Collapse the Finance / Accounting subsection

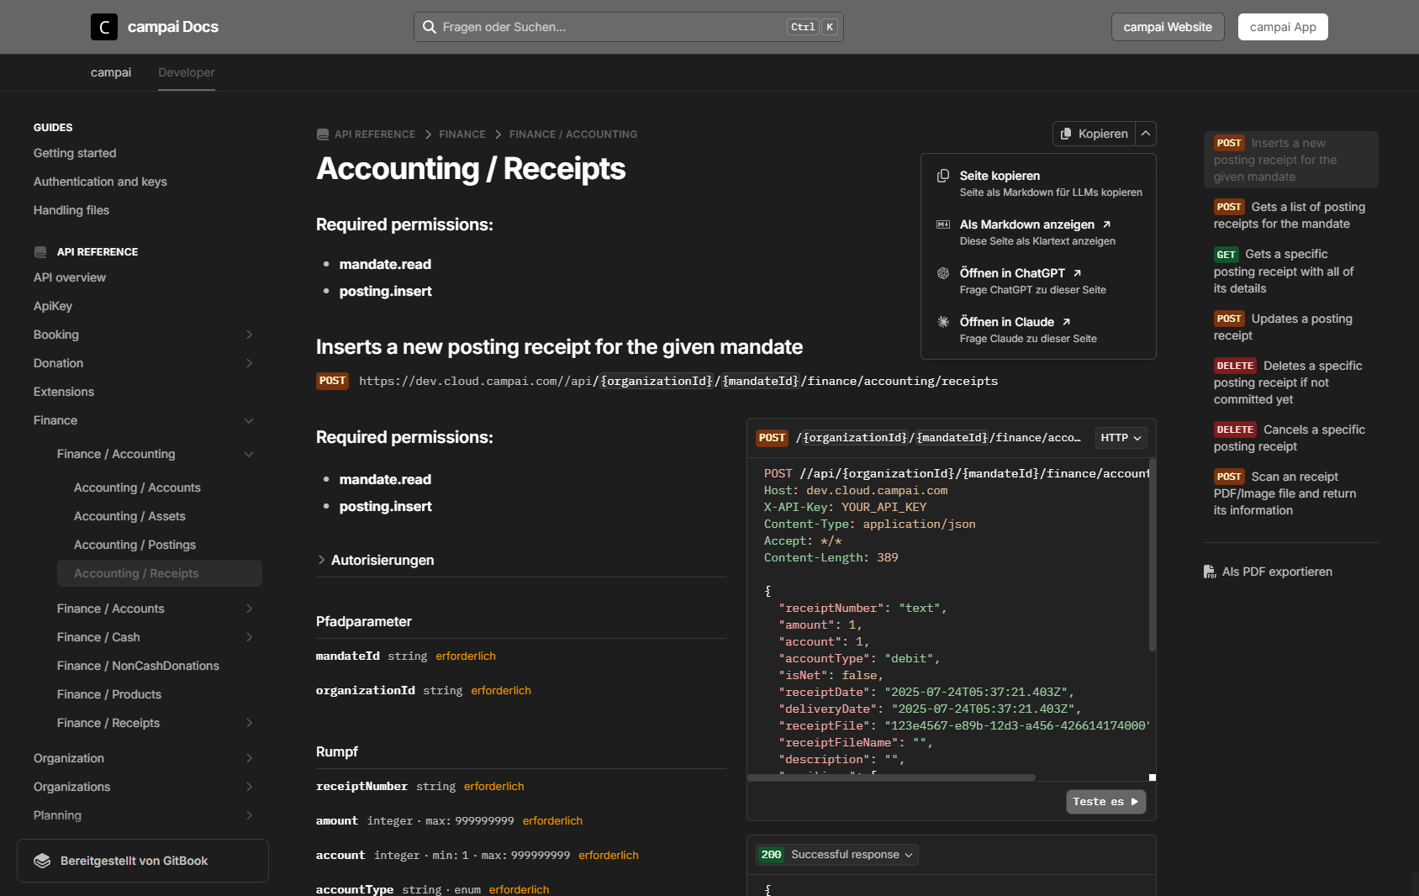pyautogui.click(x=249, y=454)
